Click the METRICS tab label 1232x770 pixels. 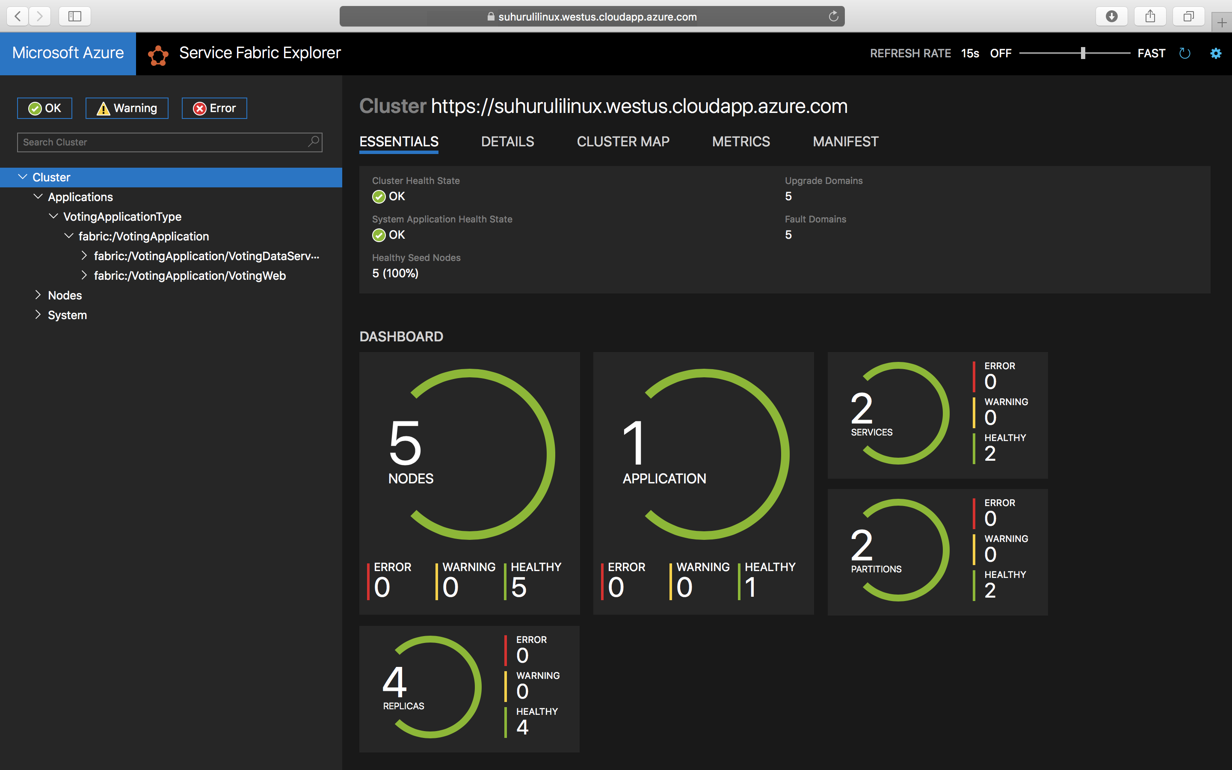[x=741, y=141]
